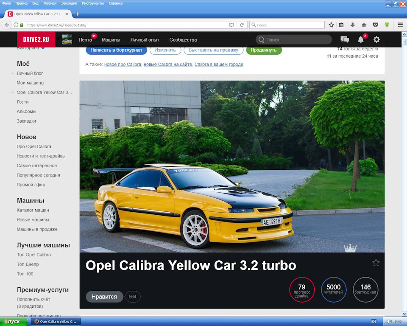This screenshot has height=326, width=407.
Task: Go to Лента in site navigation
Action: (85, 40)
